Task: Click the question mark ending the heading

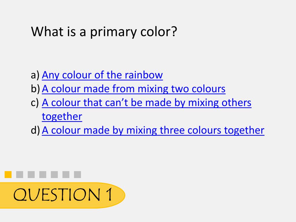Action: 174,31
